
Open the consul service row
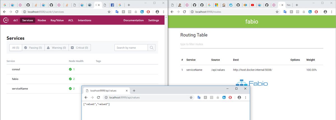tap(82, 69)
